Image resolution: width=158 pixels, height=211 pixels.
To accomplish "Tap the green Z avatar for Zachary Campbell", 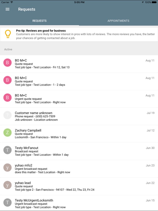I will coord(7,132).
